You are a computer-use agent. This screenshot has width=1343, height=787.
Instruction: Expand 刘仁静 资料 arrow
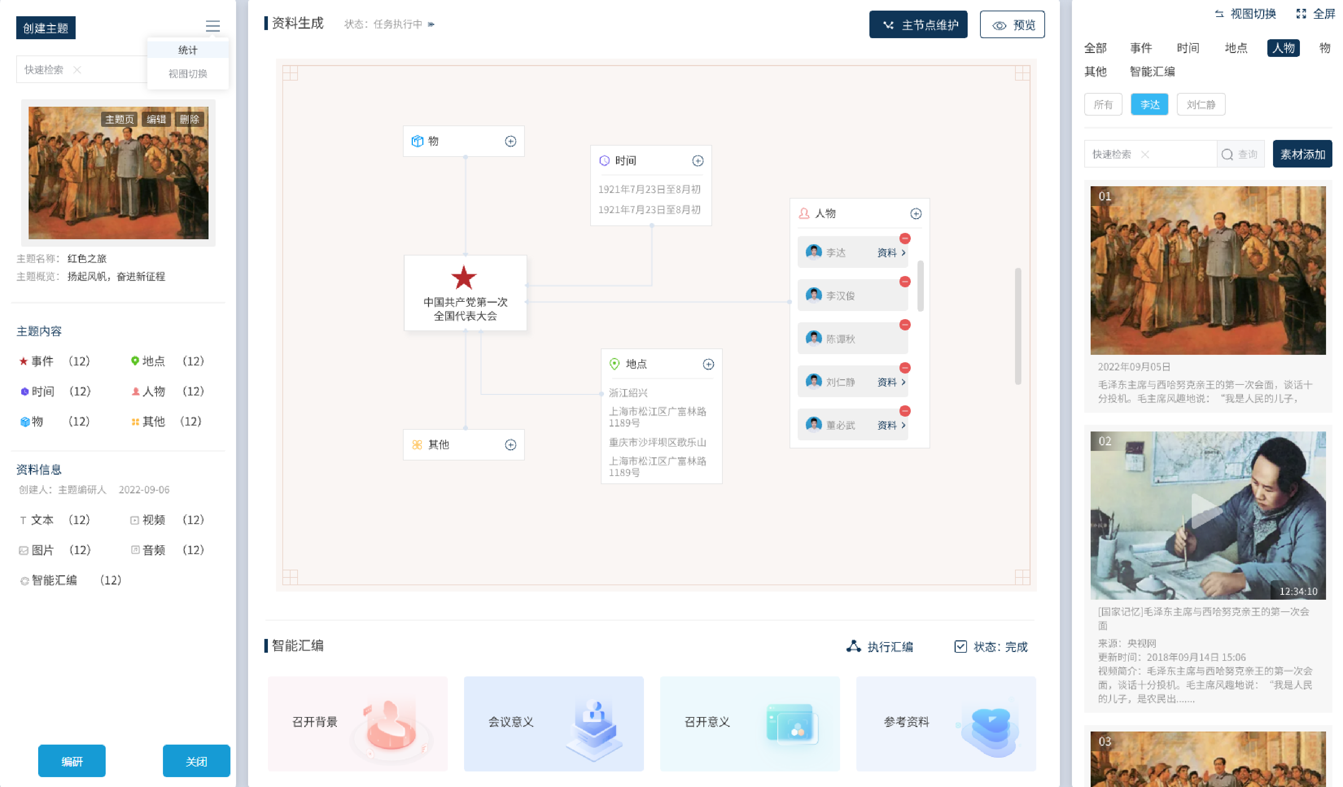point(904,383)
